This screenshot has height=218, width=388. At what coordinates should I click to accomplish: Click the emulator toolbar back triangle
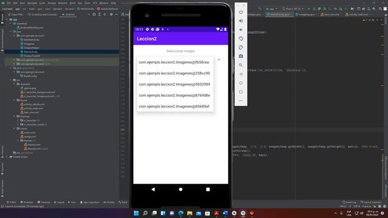(x=241, y=74)
